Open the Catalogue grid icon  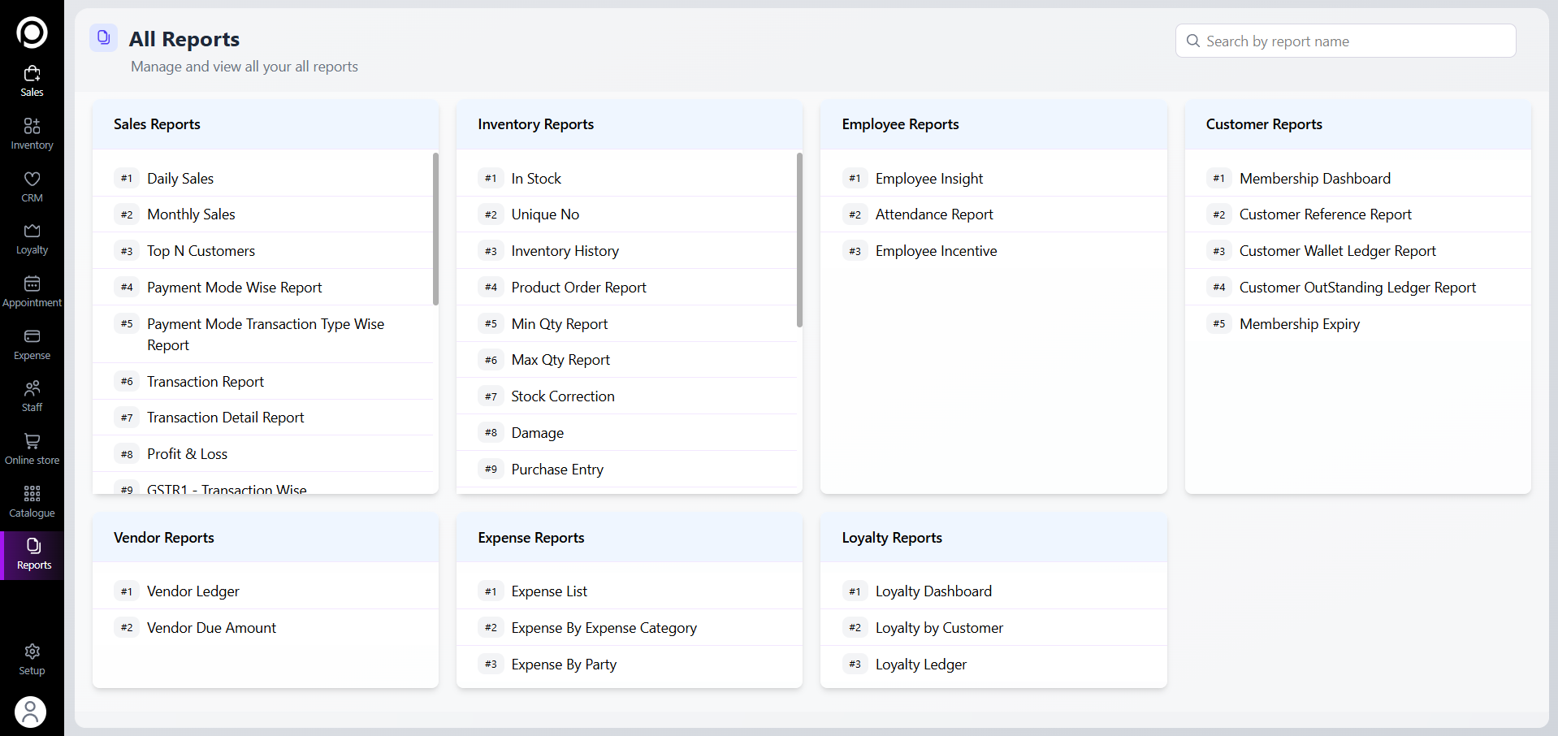32,494
